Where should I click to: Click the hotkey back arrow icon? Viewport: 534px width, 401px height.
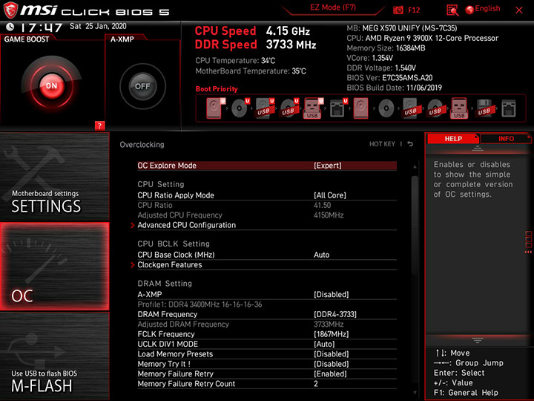410,144
